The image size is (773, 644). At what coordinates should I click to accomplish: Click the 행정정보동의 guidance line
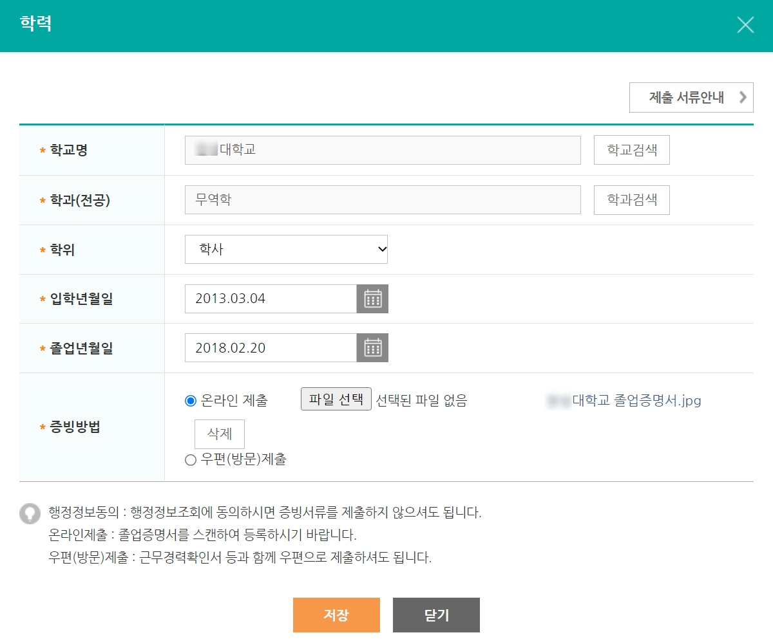click(265, 513)
